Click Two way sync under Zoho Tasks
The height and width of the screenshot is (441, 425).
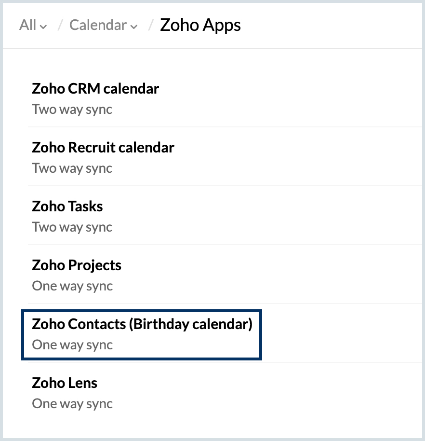pos(72,227)
